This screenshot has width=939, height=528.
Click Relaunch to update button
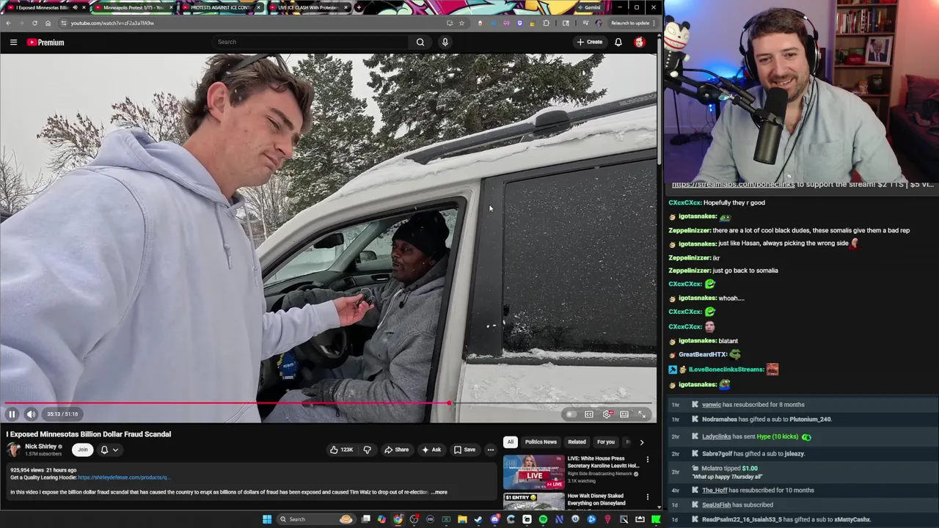(629, 23)
